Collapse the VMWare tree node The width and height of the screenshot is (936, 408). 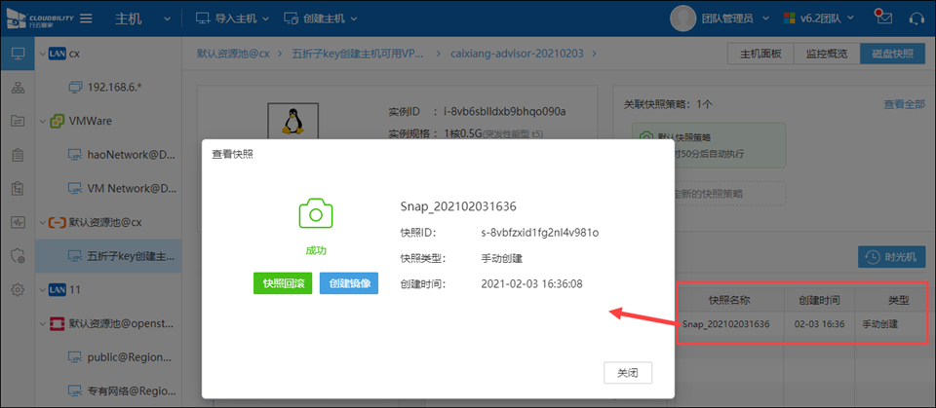[42, 121]
